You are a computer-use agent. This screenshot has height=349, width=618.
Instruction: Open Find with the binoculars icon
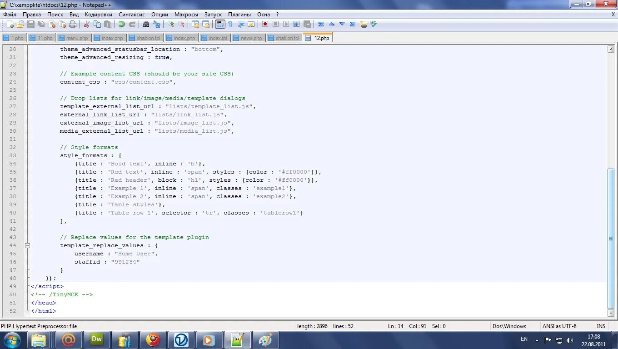point(145,24)
